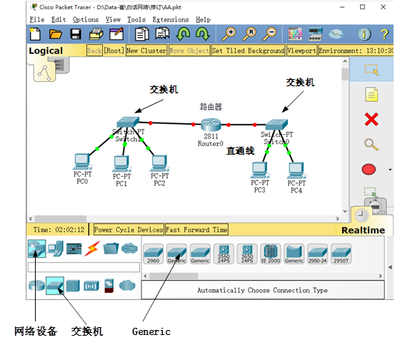Click the Redo green arrow icon
The width and height of the screenshot is (395, 340).
click(203, 34)
